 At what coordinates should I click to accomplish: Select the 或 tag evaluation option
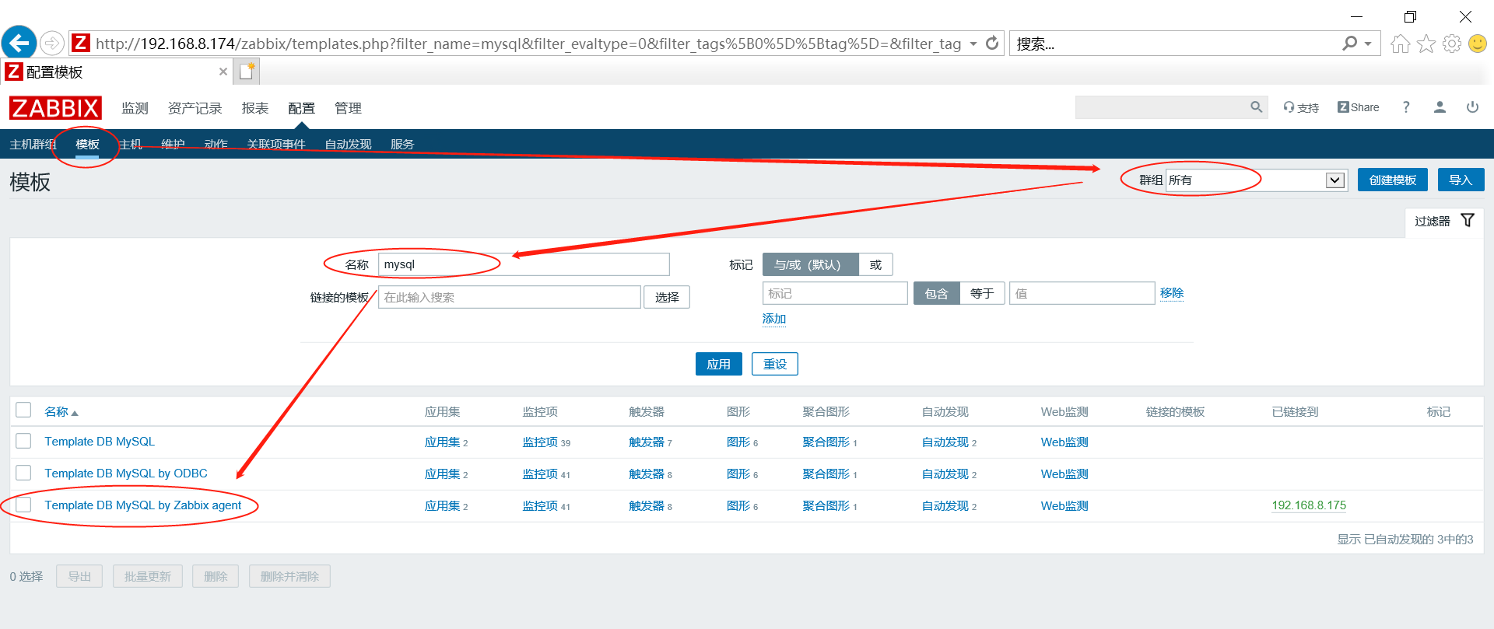click(875, 264)
